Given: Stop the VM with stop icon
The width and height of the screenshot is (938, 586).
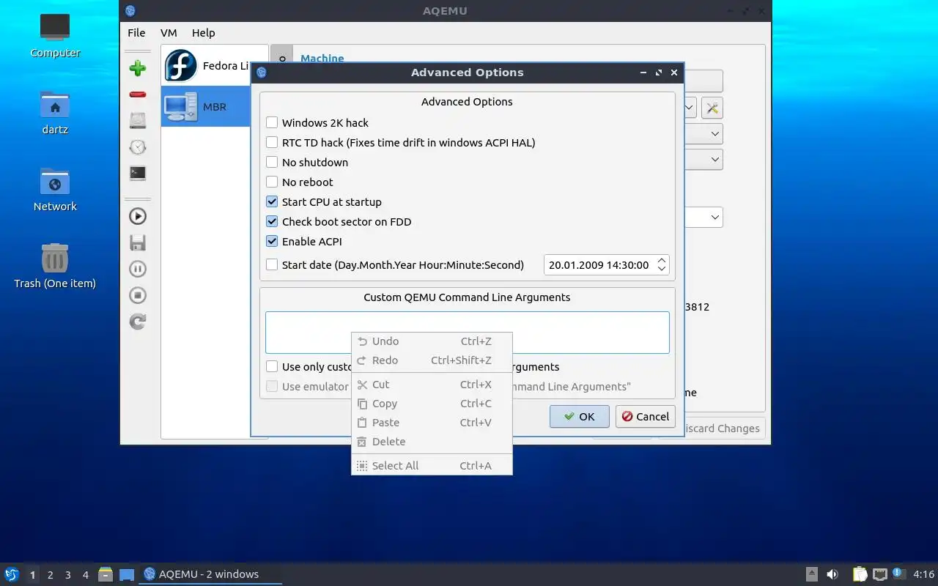Looking at the screenshot, I should pos(138,295).
